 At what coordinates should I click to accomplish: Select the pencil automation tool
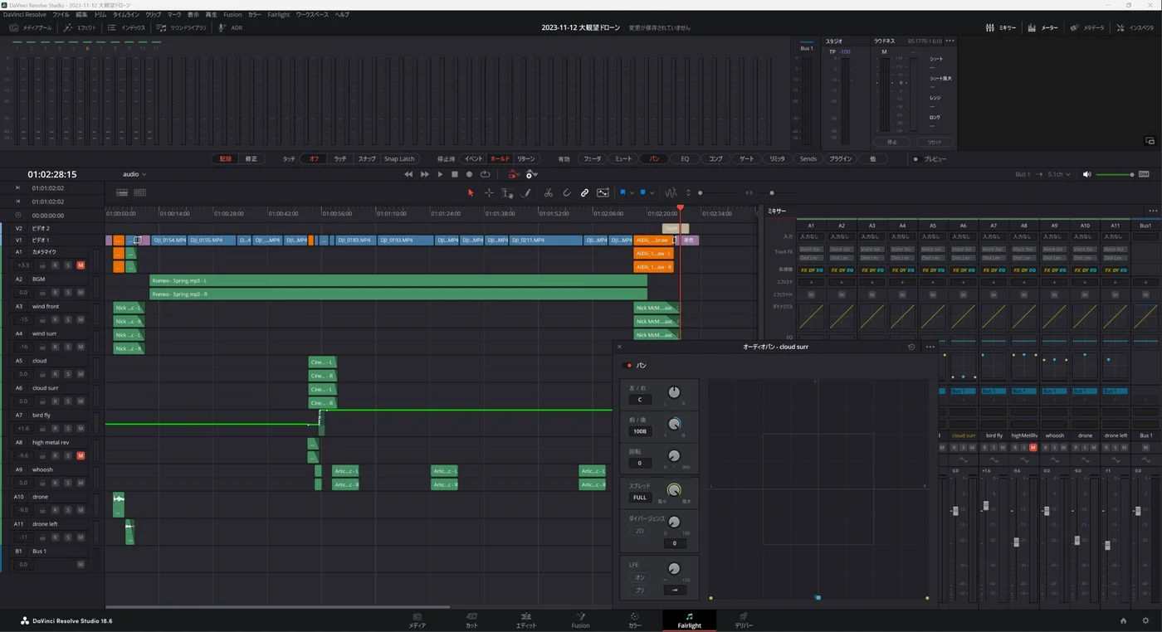(x=525, y=192)
